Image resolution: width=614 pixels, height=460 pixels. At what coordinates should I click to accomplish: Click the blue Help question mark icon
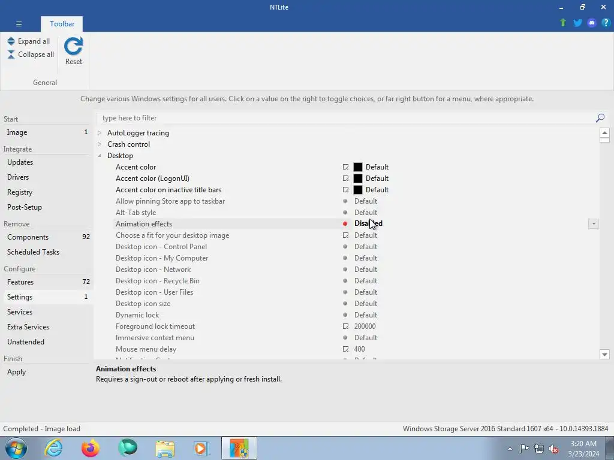coord(606,23)
